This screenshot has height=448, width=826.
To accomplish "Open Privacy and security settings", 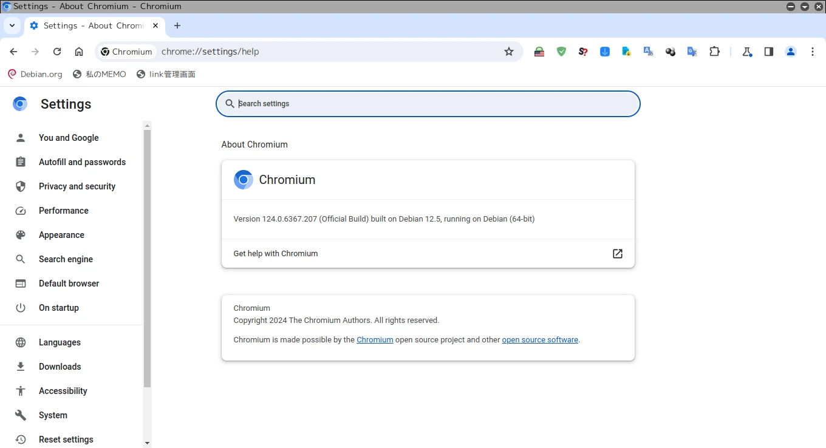I will coord(77,186).
